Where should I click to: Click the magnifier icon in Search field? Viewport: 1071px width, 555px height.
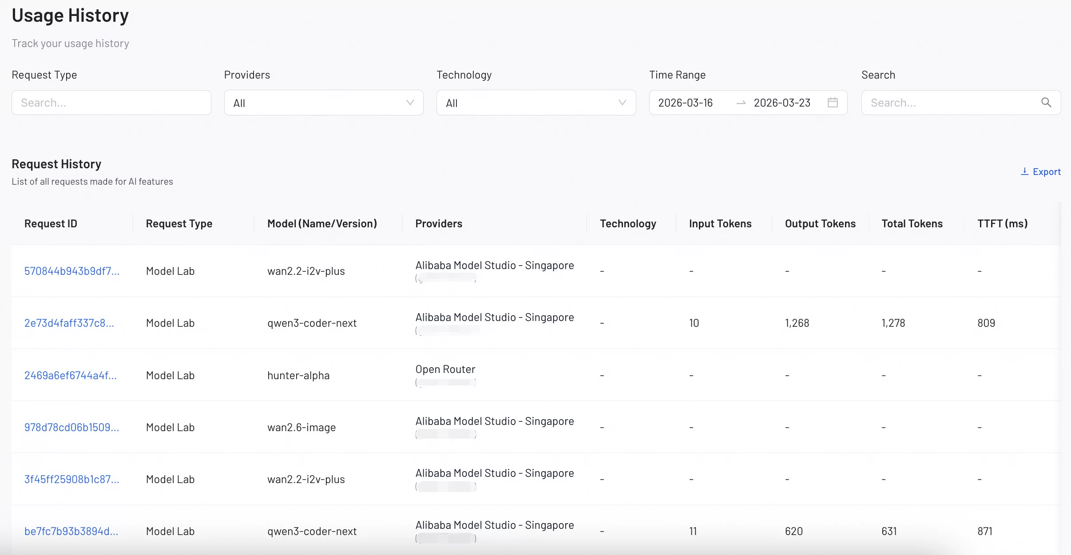[1046, 103]
